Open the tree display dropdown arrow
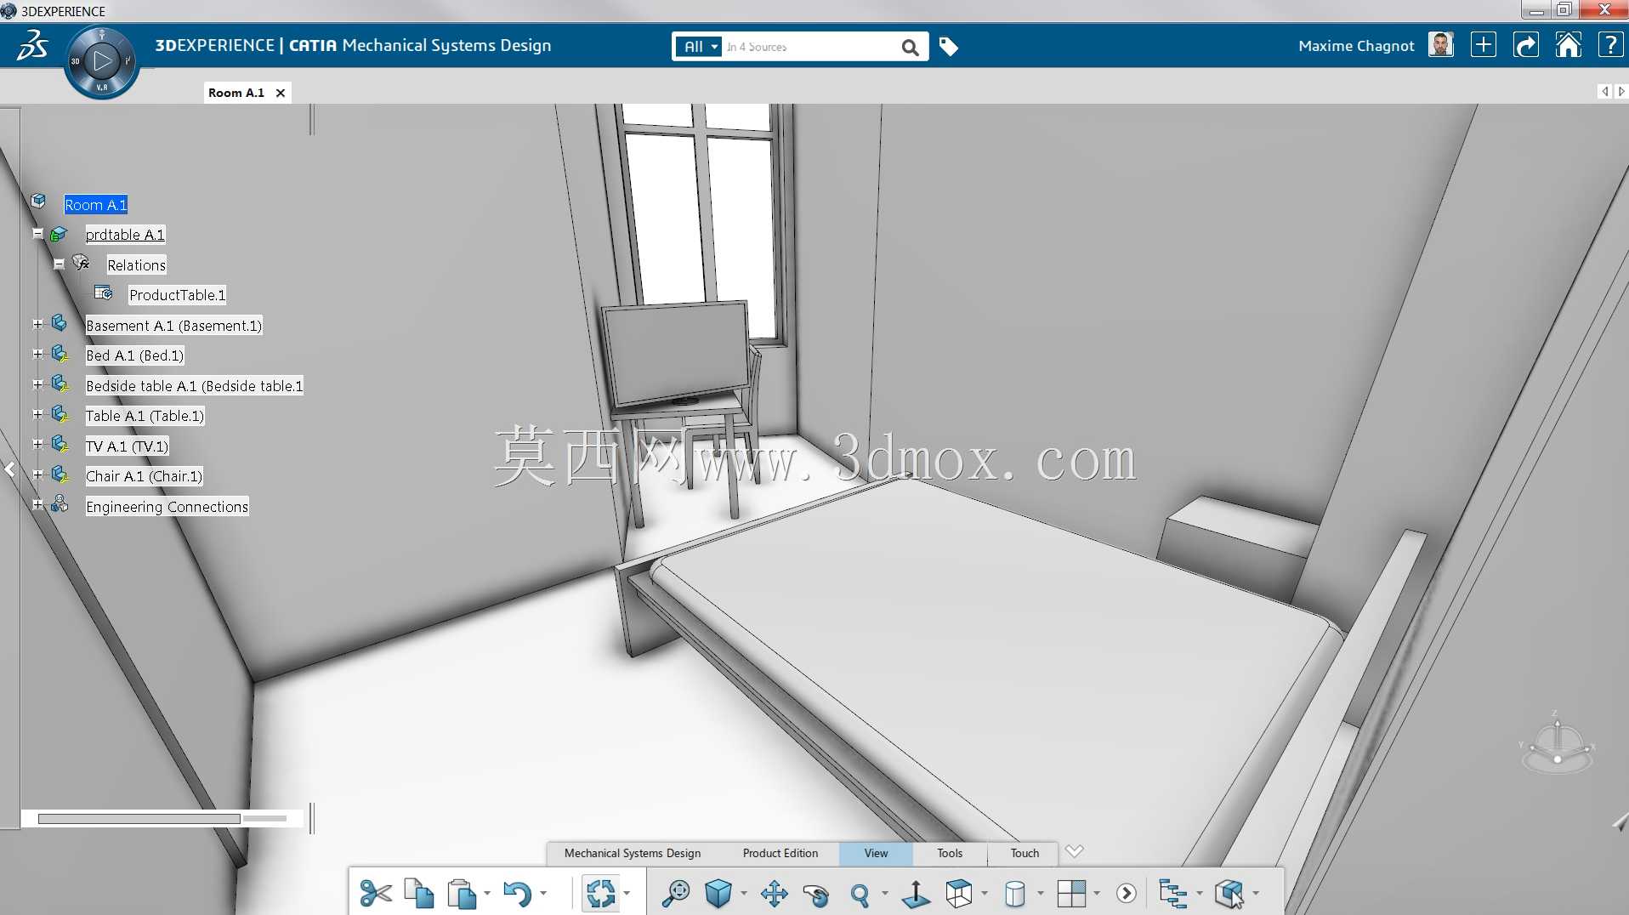The height and width of the screenshot is (915, 1629). 1200,894
